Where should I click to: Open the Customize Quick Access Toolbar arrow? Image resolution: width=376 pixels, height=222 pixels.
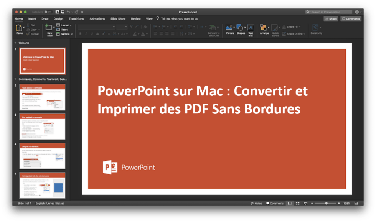tap(82, 12)
